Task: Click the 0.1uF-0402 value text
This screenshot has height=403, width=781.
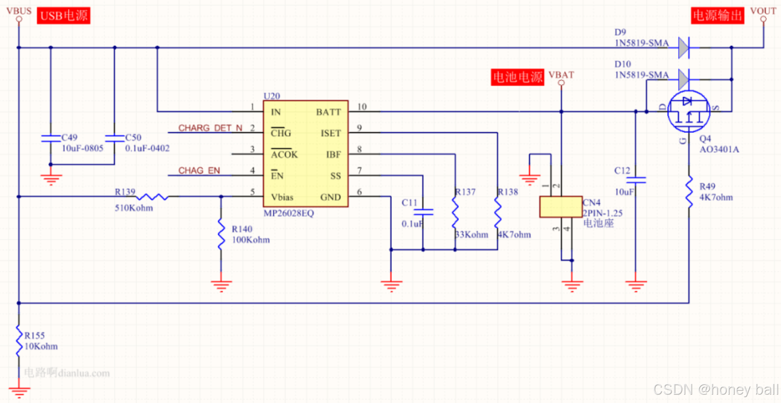Action: 147,148
